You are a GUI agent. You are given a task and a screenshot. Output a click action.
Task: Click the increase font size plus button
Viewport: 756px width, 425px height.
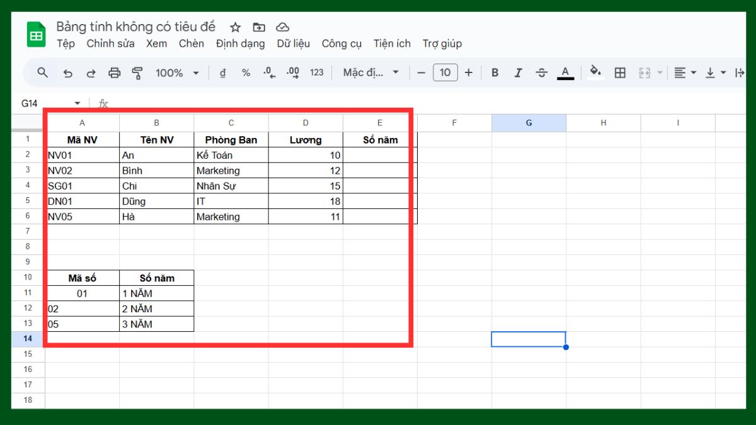click(x=469, y=72)
